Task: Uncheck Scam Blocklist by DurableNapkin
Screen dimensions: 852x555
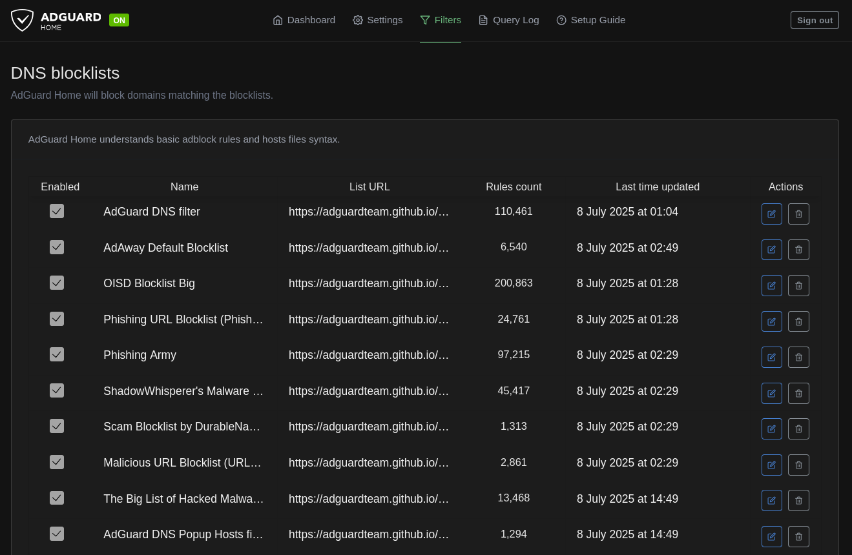Action: pyautogui.click(x=57, y=426)
